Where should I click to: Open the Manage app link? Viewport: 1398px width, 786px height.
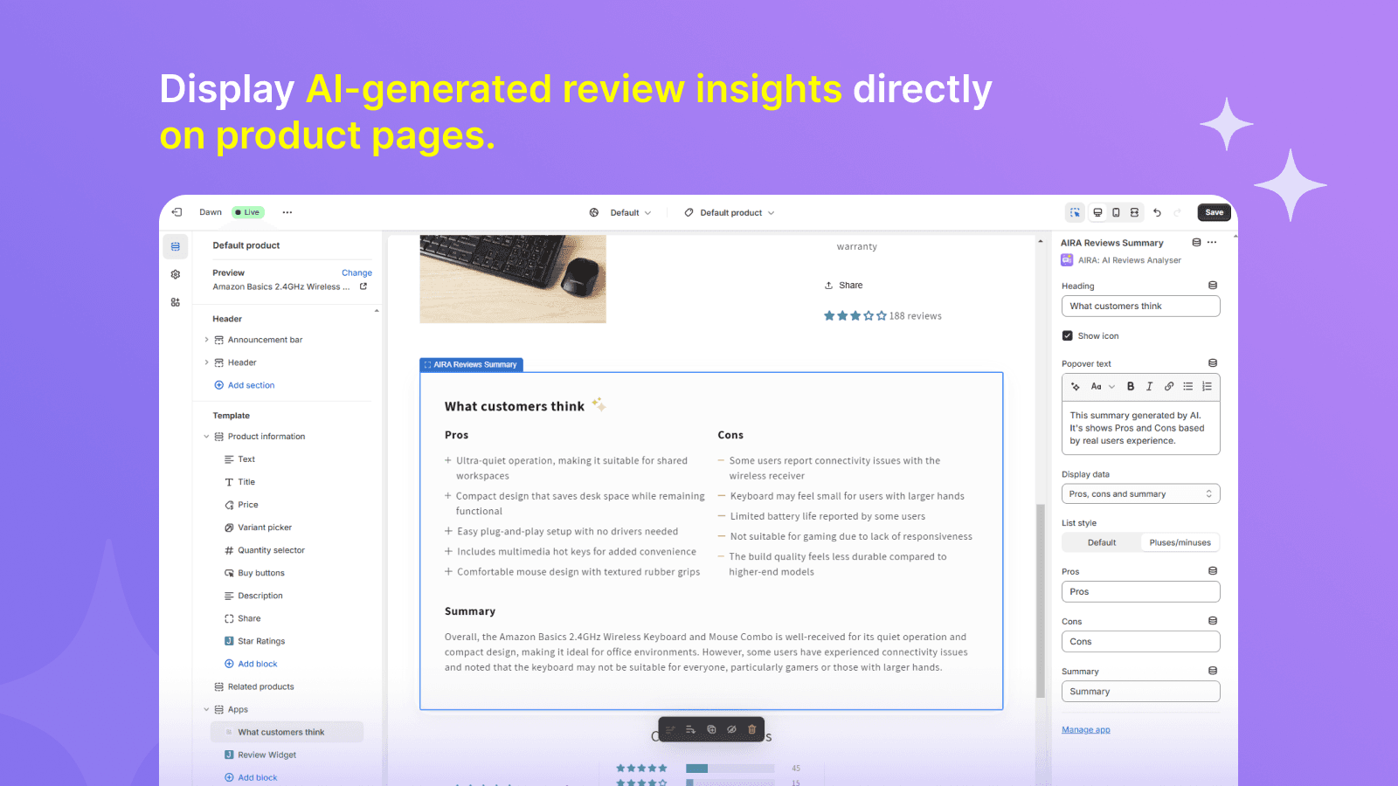(x=1085, y=730)
